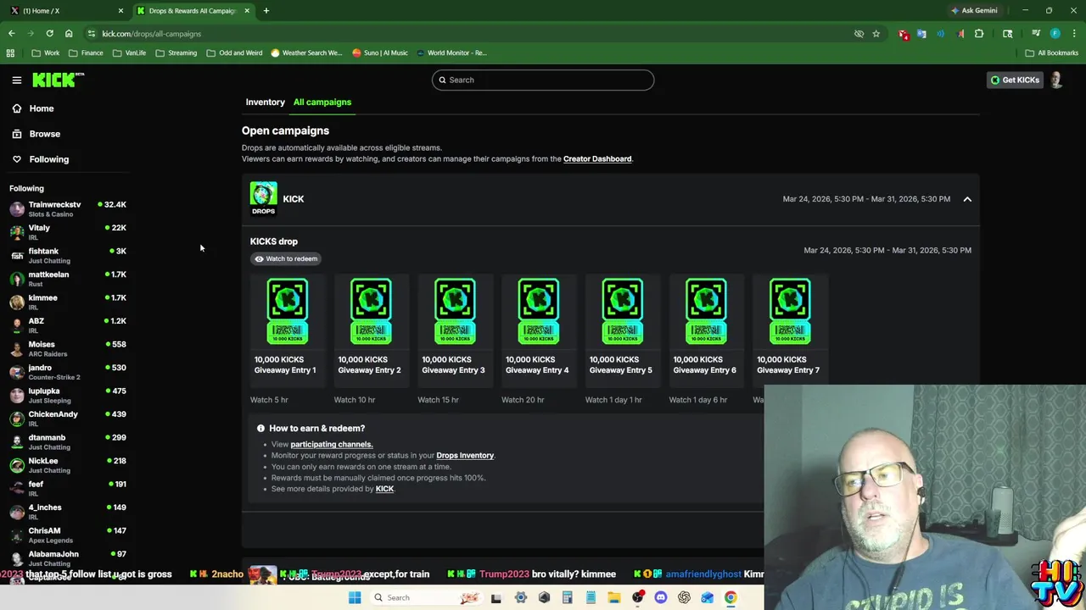1086x610 pixels.
Task: Open ChickenAndy channel in Following list
Action: (x=68, y=418)
